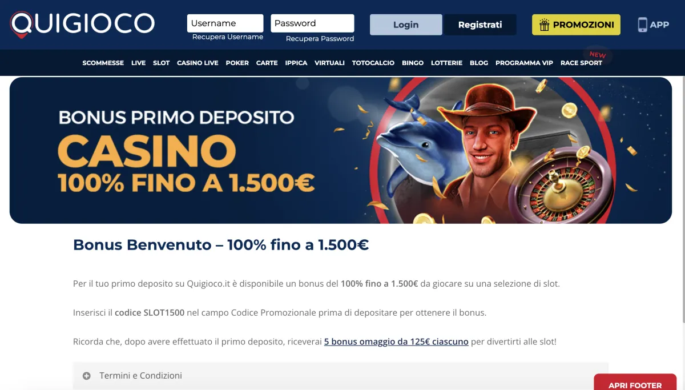
Task: Select CASINO LIVE in navigation
Action: tap(198, 63)
